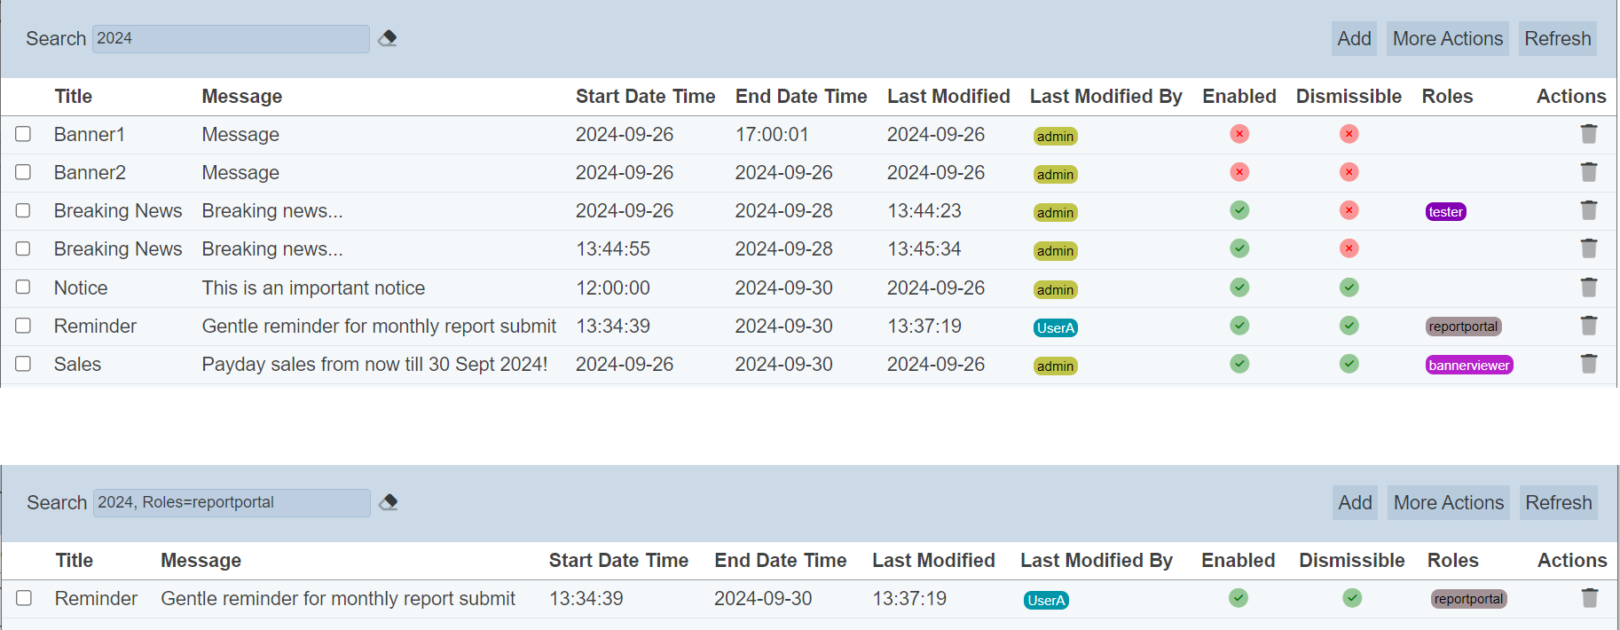Select the Notice row checkbox

point(23,287)
